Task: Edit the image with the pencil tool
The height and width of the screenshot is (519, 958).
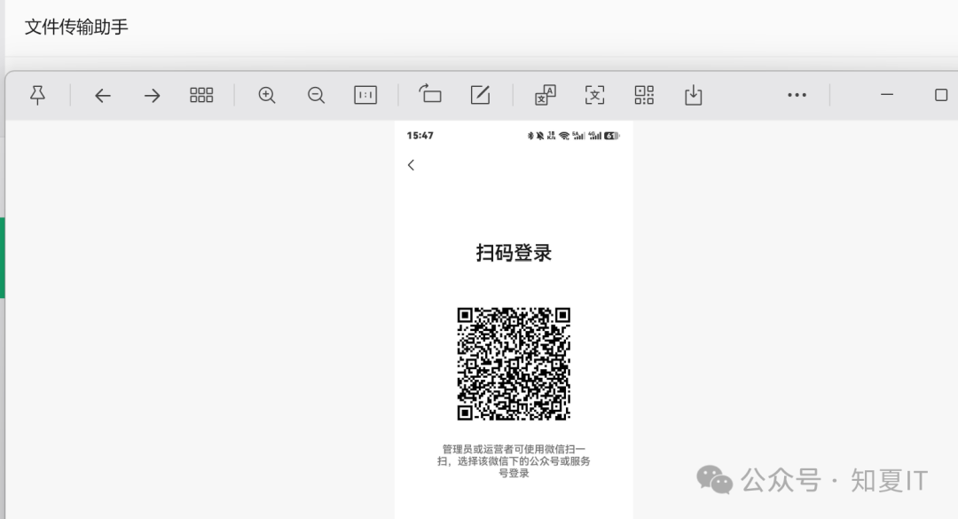Action: tap(480, 95)
